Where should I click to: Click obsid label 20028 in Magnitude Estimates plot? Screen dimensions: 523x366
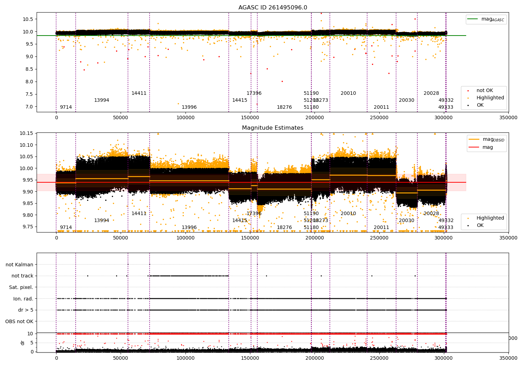click(x=431, y=214)
